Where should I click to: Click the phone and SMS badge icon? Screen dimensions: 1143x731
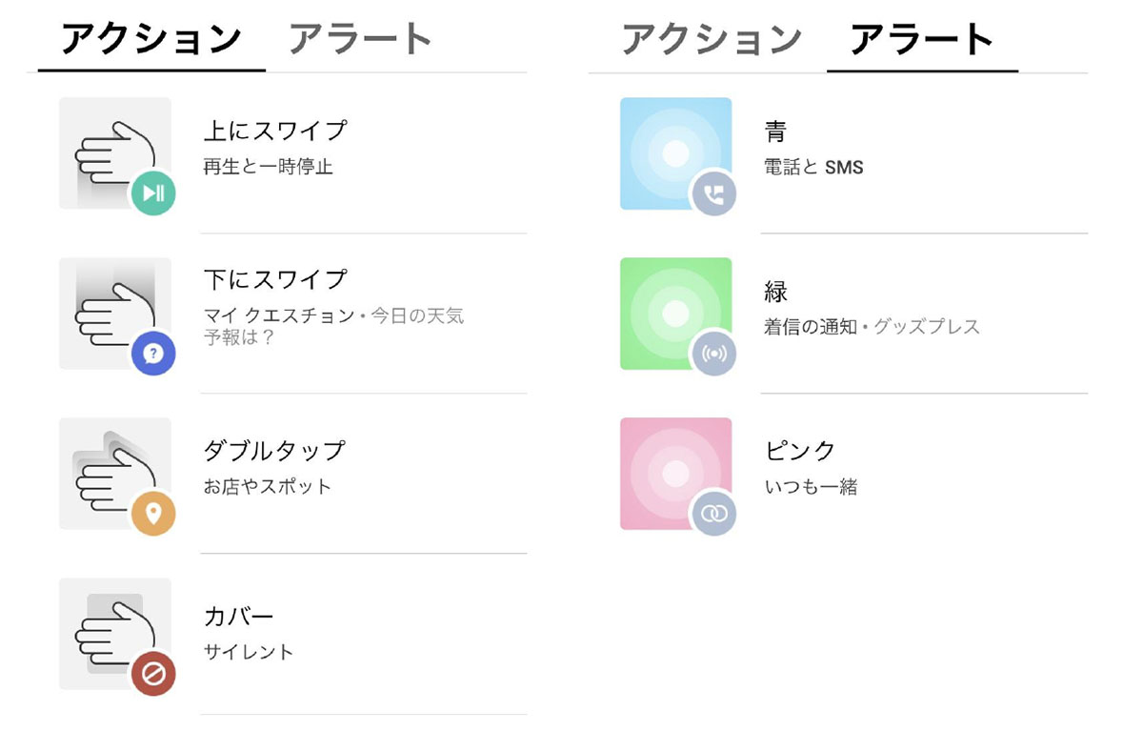point(713,193)
